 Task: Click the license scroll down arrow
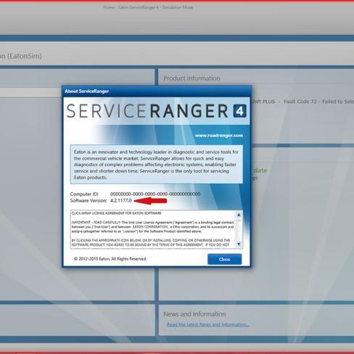(239, 244)
